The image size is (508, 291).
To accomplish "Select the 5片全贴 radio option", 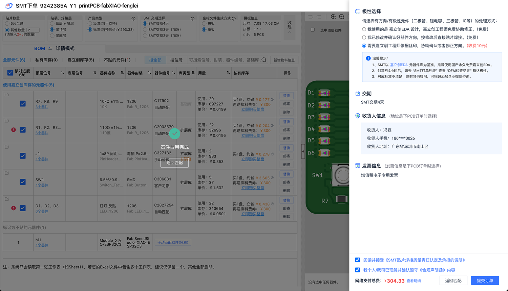I will (x=7, y=24).
